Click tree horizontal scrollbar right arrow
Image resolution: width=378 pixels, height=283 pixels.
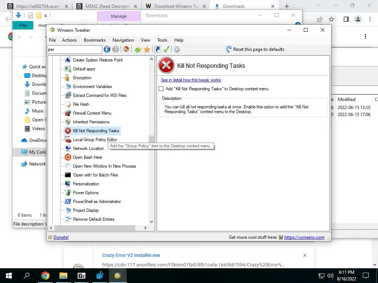click(145, 228)
